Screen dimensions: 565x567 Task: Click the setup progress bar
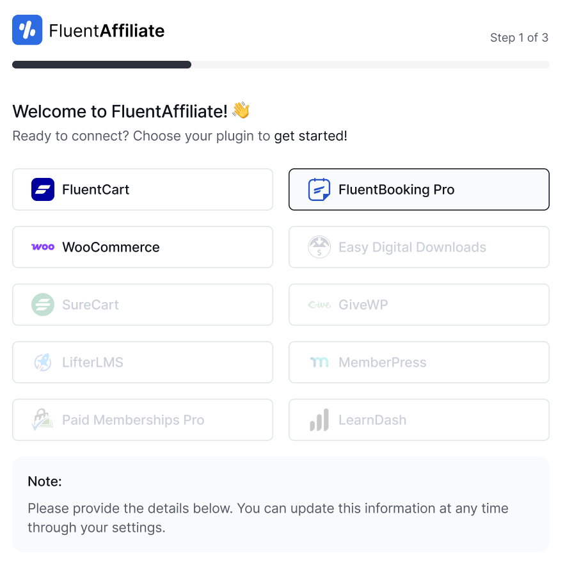click(280, 65)
